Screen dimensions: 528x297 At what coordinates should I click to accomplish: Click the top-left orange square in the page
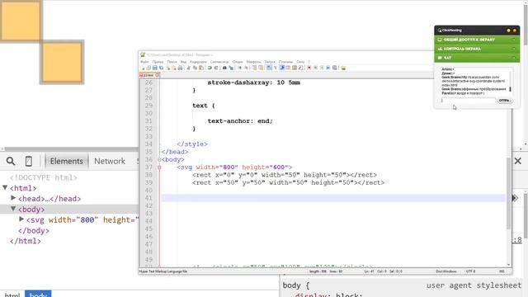[x=21, y=21]
